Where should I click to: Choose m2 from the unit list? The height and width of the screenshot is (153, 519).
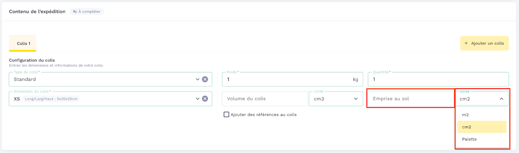[465, 115]
